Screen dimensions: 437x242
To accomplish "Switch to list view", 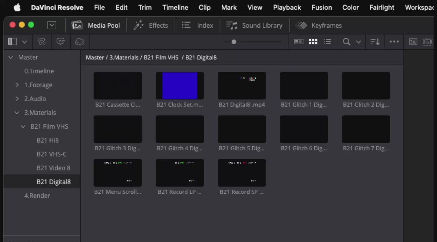I will (x=328, y=42).
